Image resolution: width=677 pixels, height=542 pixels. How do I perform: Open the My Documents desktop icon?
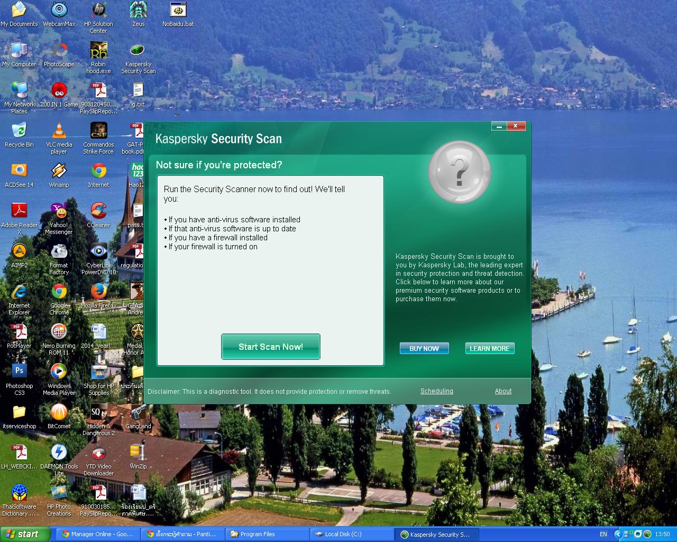[x=19, y=14]
